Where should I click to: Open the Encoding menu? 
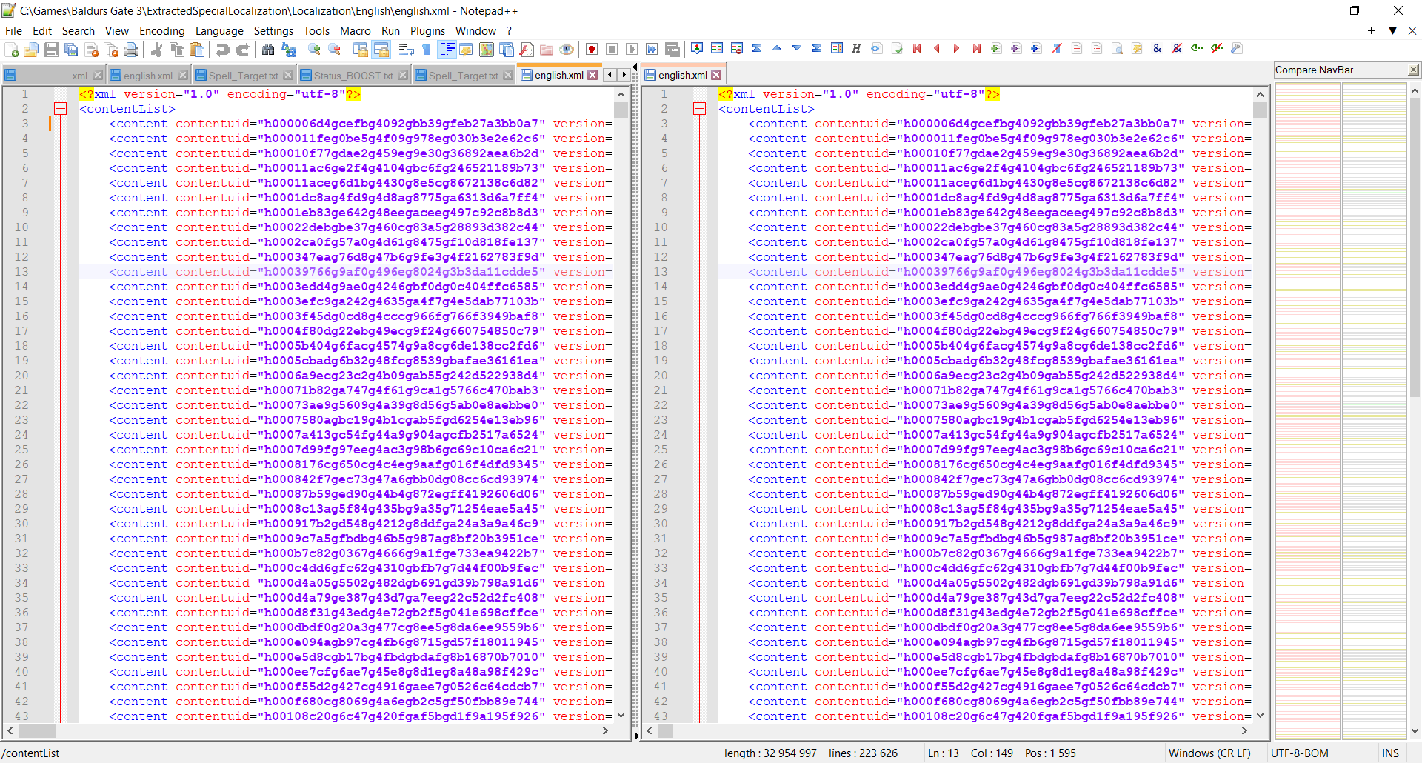click(161, 30)
